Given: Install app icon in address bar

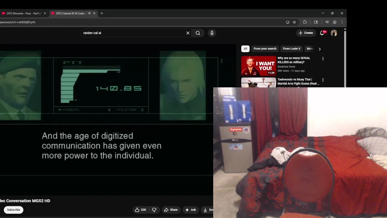Looking at the screenshot, I should coord(288,22).
